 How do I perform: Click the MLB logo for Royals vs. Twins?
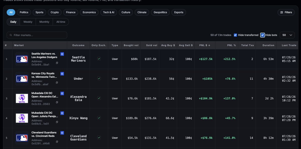pos(22,79)
